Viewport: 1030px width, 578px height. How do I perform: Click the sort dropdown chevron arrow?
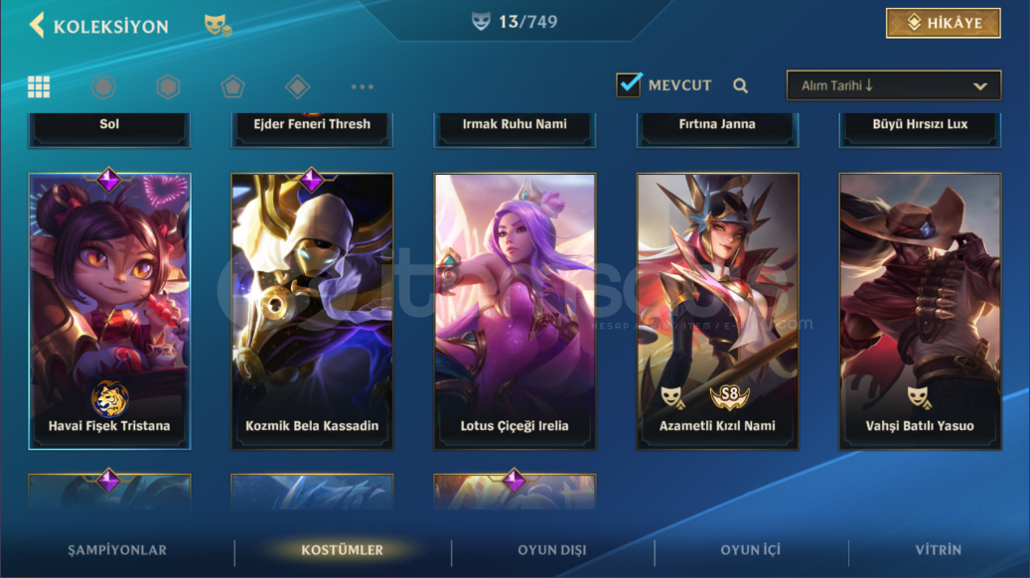[980, 86]
